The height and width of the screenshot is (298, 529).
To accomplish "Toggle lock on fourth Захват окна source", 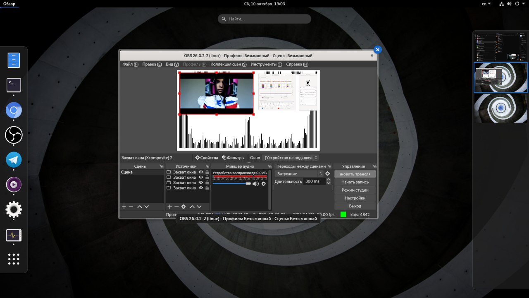I will [x=207, y=188].
